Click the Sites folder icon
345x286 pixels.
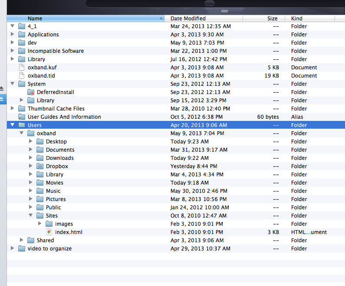(x=40, y=215)
